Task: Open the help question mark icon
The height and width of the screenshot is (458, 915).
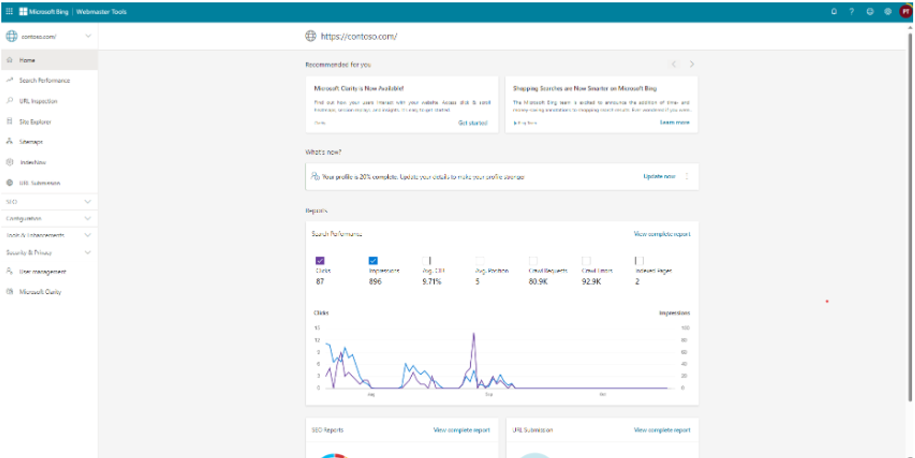Action: pyautogui.click(x=852, y=11)
